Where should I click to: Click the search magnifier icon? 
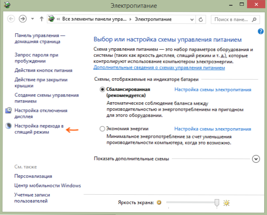coord(254,19)
